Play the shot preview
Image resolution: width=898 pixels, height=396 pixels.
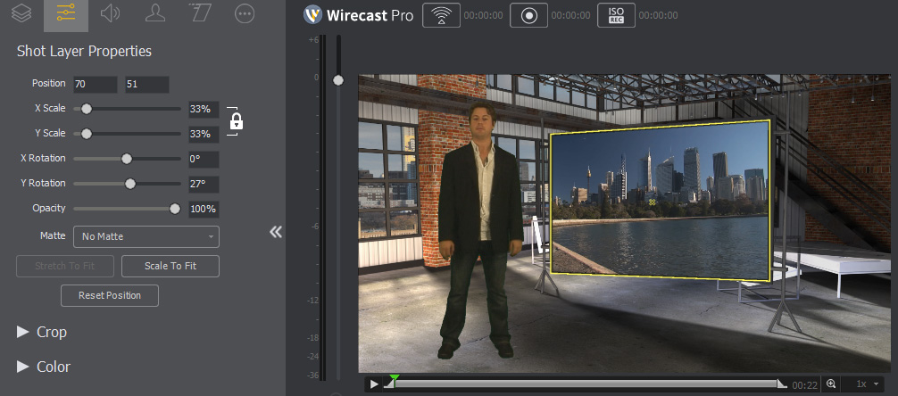(374, 384)
